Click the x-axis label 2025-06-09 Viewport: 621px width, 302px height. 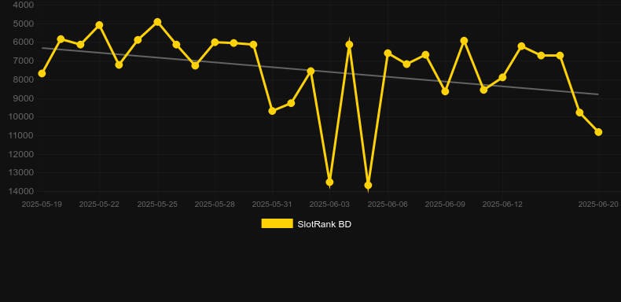pyautogui.click(x=445, y=204)
